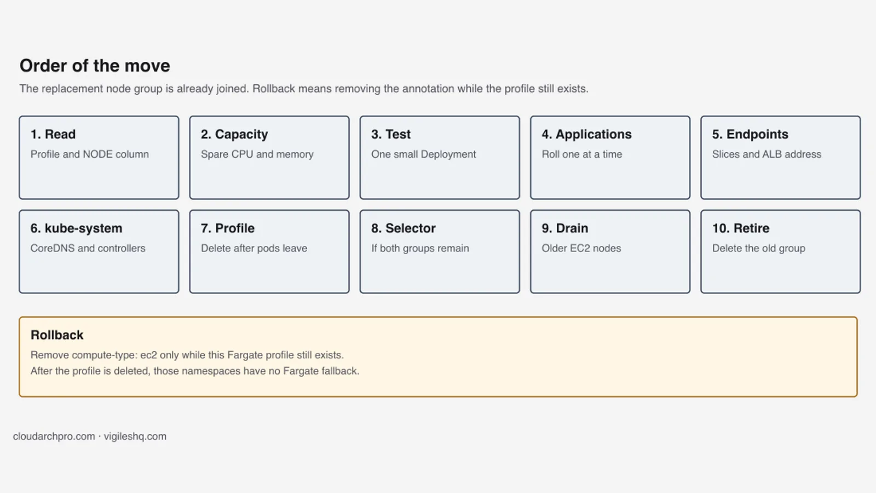Click "Delete after pods leave" text

pos(254,248)
